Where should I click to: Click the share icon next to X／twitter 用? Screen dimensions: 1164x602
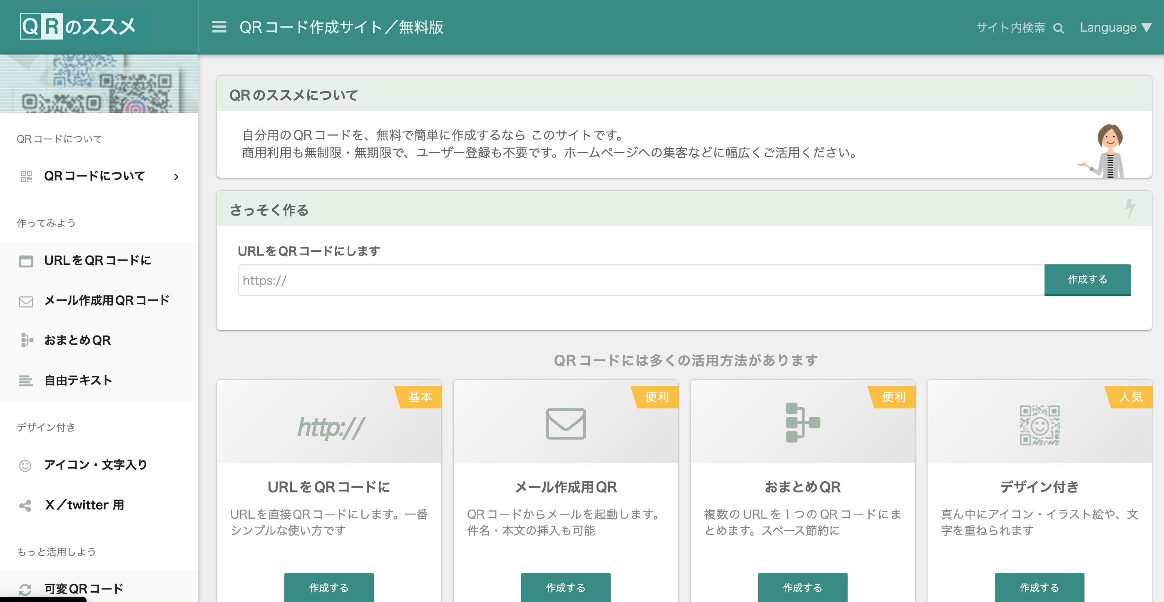[26, 505]
